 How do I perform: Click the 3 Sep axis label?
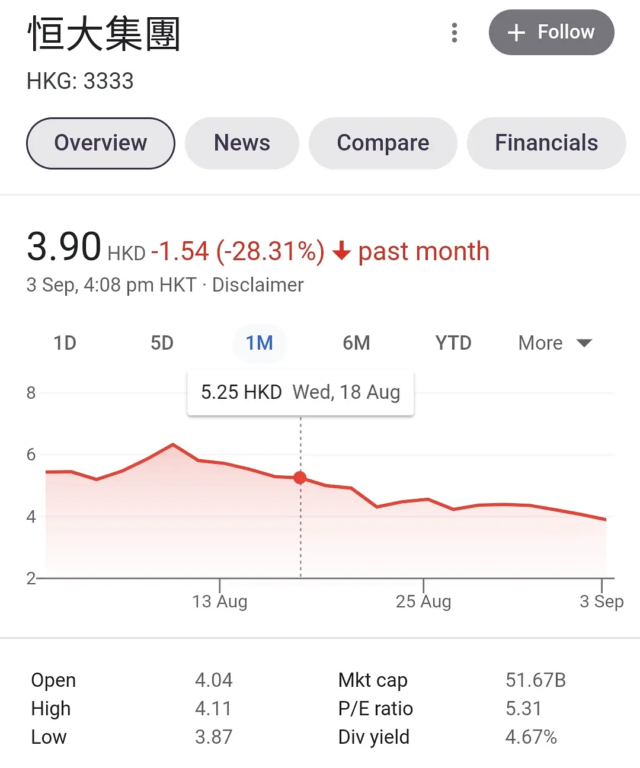click(601, 601)
